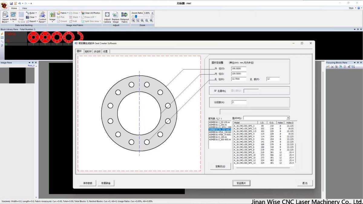
Task: Open the View ribbon tab
Action: [24, 8]
